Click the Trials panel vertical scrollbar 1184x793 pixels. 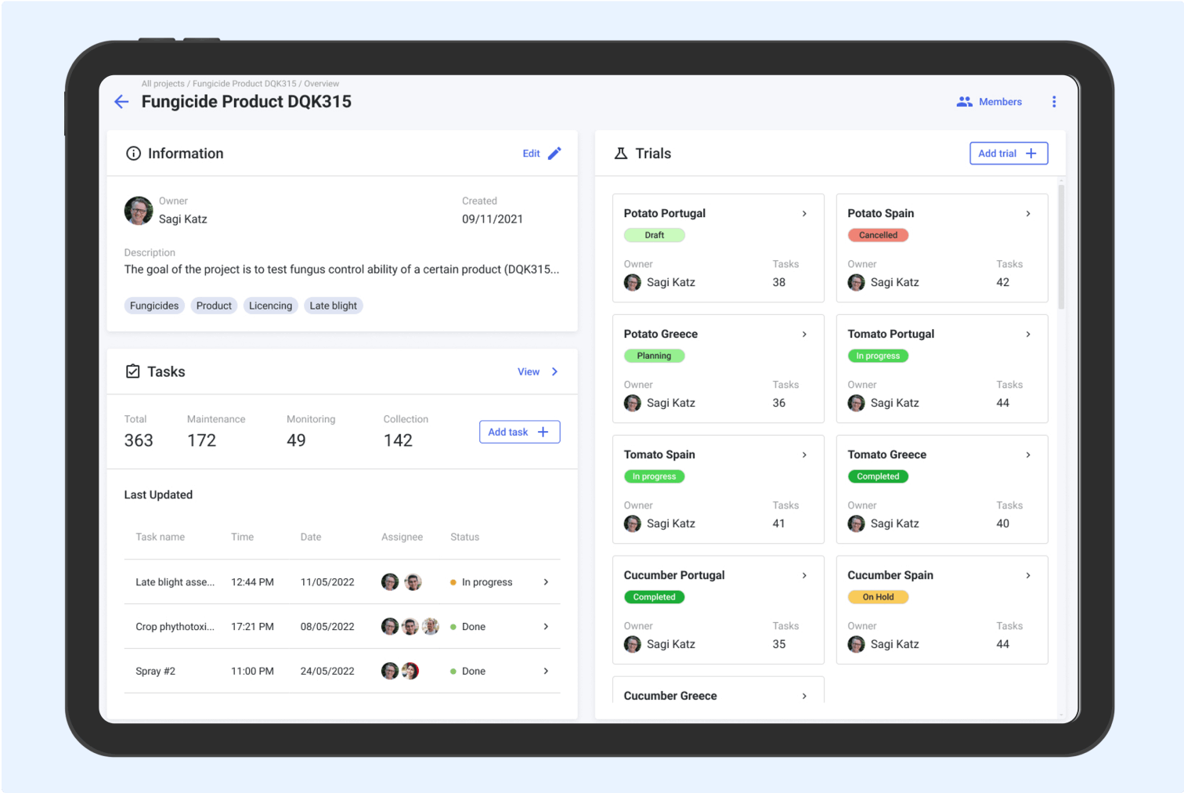click(1061, 247)
